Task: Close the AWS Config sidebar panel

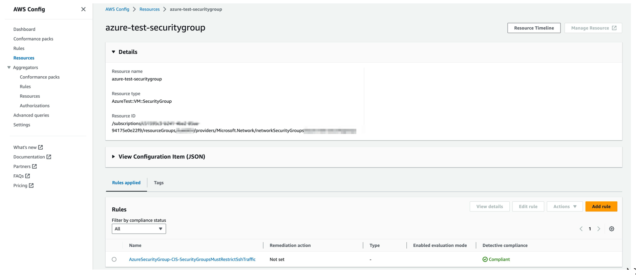Action: tap(83, 9)
